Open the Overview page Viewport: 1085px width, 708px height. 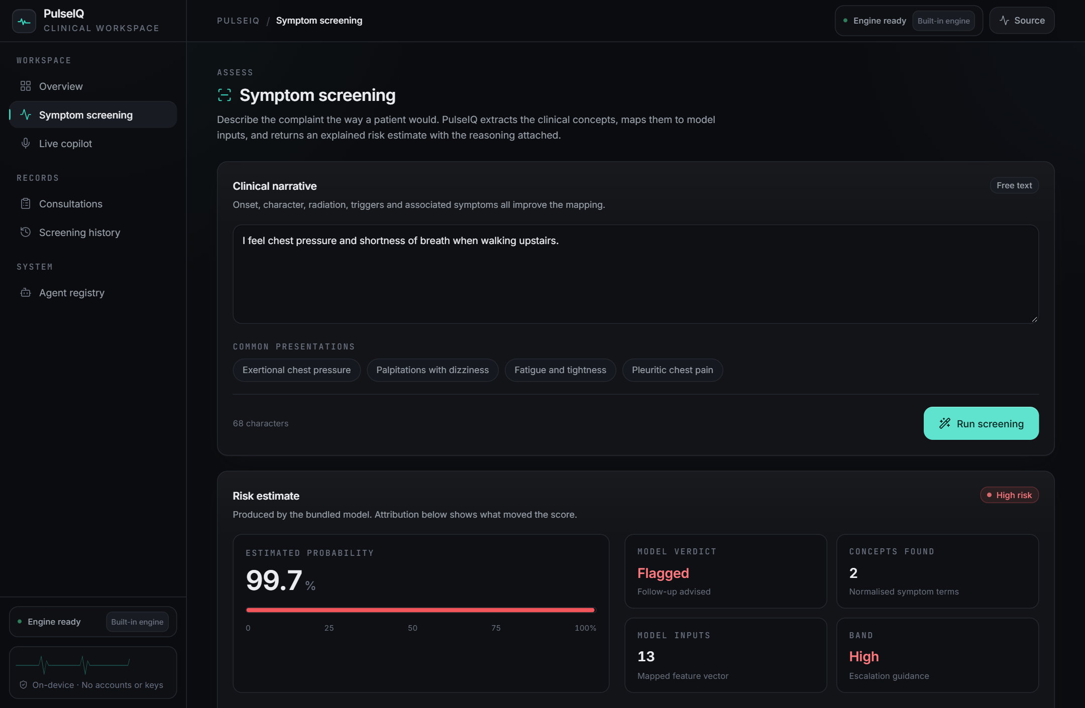coord(93,86)
